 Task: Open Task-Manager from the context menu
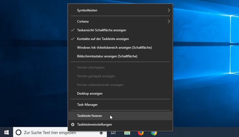[120, 105]
